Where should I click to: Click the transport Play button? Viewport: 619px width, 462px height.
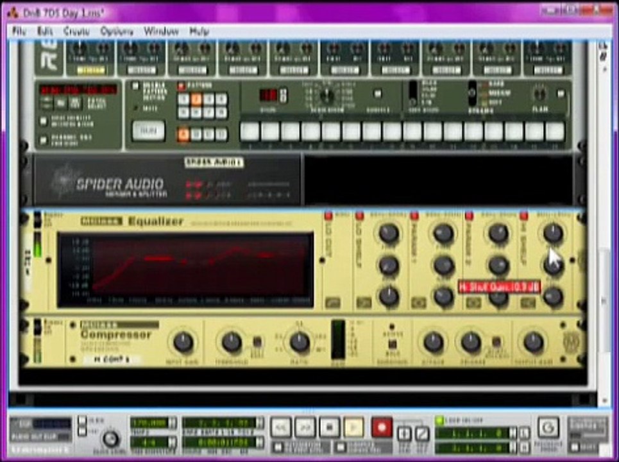pos(353,427)
